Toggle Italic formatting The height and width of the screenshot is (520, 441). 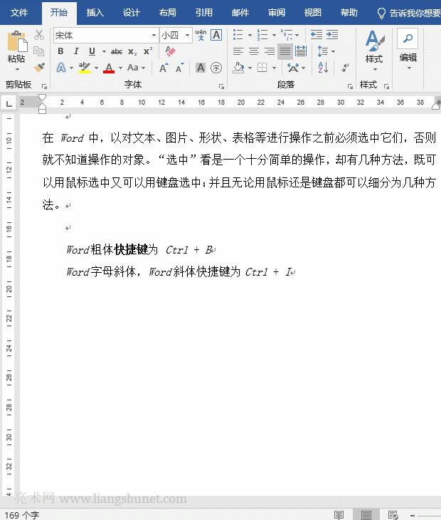click(x=76, y=51)
